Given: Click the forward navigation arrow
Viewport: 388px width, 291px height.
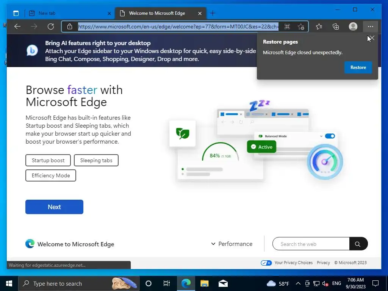Looking at the screenshot, I should pos(34,27).
